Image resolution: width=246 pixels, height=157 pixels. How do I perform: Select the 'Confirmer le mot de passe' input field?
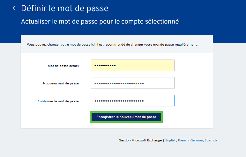(132, 101)
